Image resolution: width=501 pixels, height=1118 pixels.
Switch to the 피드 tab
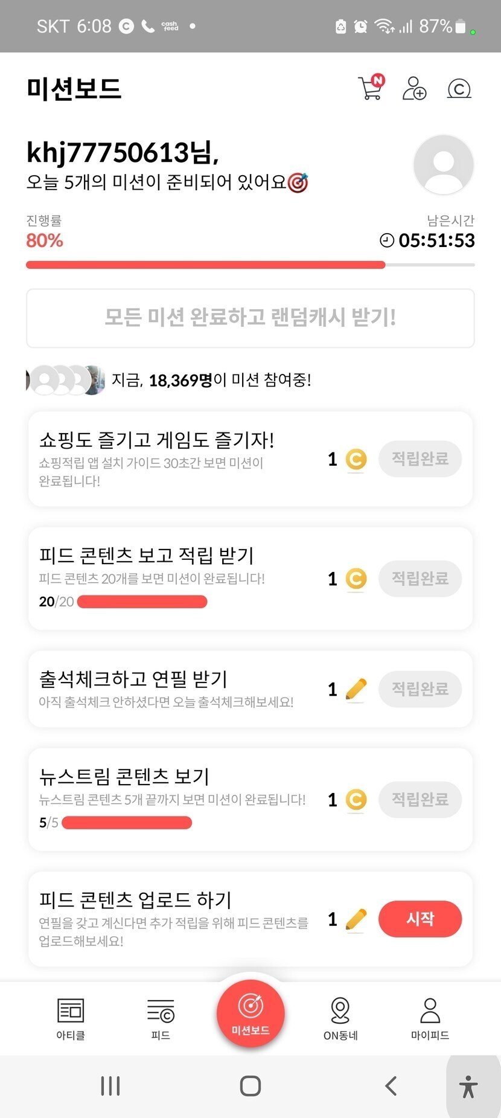(x=161, y=1018)
